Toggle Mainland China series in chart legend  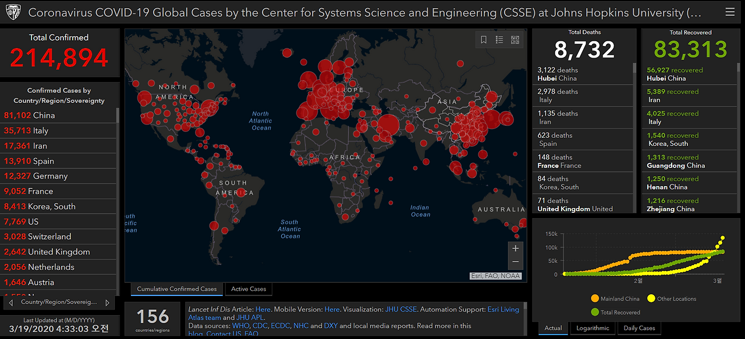click(615, 298)
